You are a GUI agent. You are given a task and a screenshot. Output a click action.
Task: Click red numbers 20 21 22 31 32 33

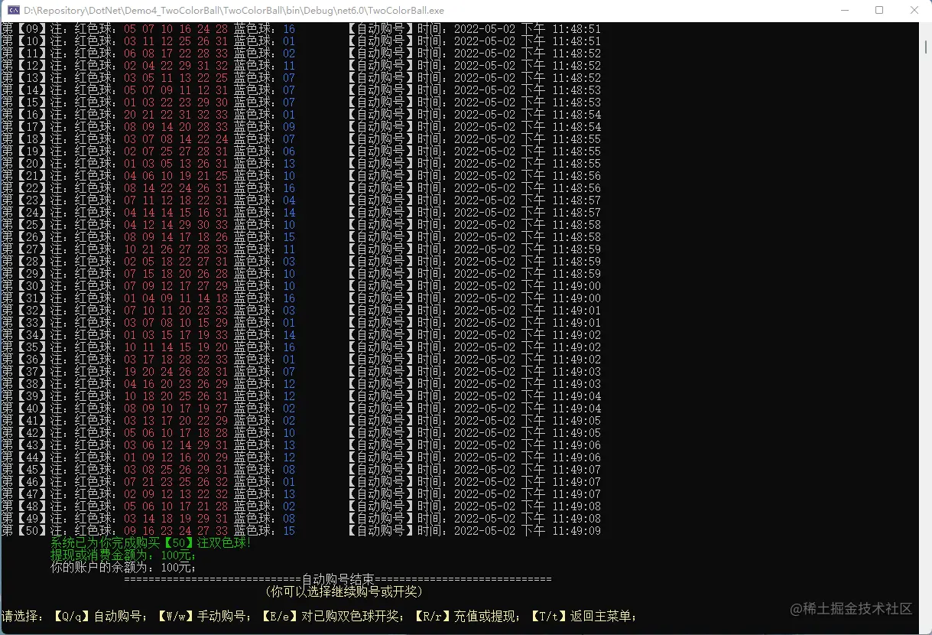[x=176, y=115]
